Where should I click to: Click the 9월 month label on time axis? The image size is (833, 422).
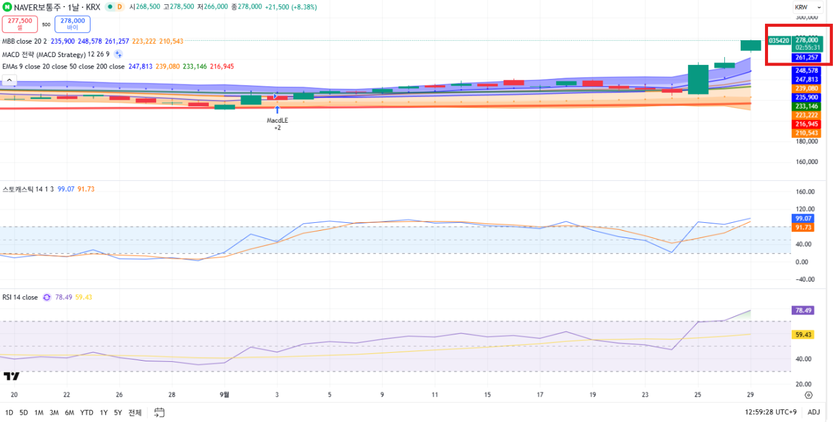tap(225, 394)
